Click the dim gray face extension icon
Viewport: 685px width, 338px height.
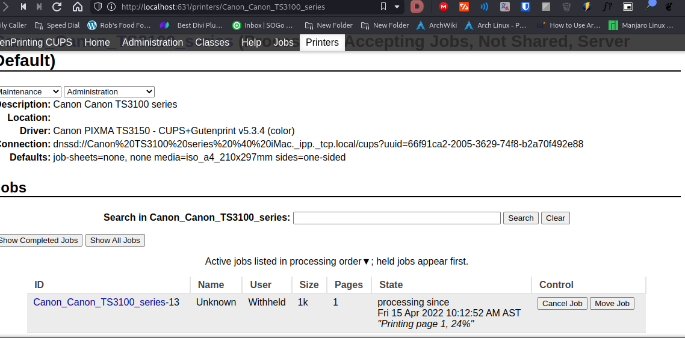[566, 7]
